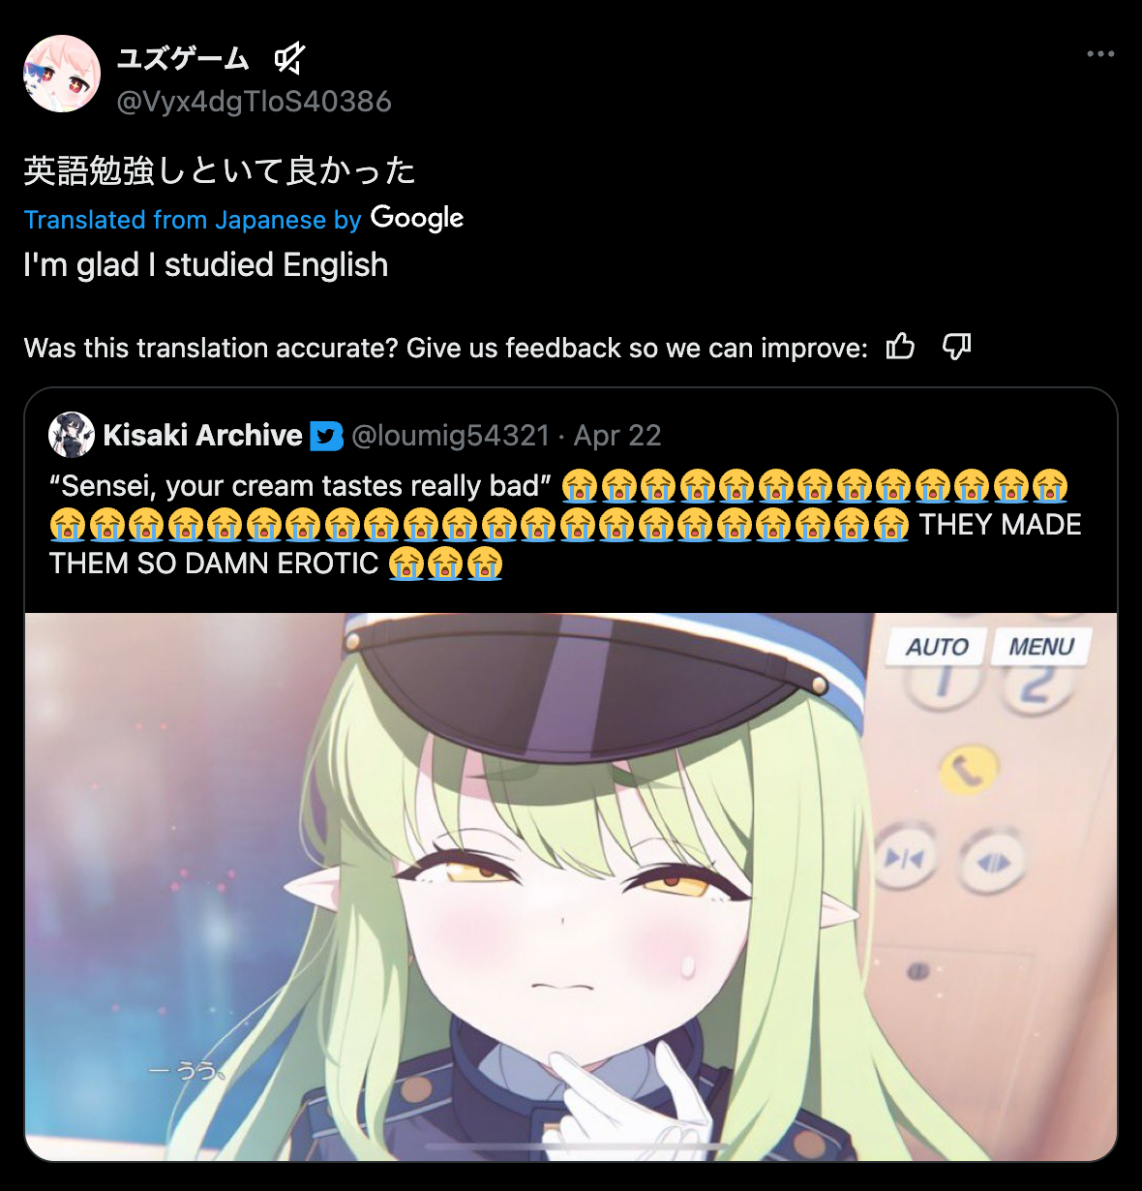Click the ユズゲーム display name
Image resolution: width=1142 pixels, height=1191 pixels.
[183, 59]
